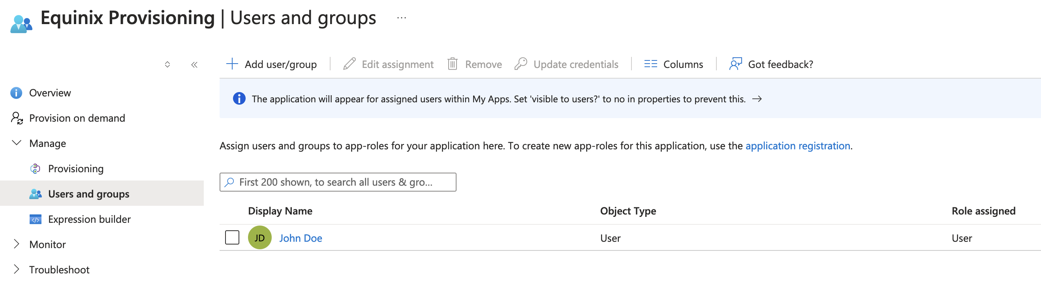Select the John Doe row checkbox
This screenshot has height=301, width=1041.
[x=232, y=237]
